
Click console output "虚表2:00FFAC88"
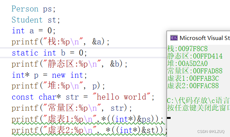pyautogui.click(x=193, y=86)
